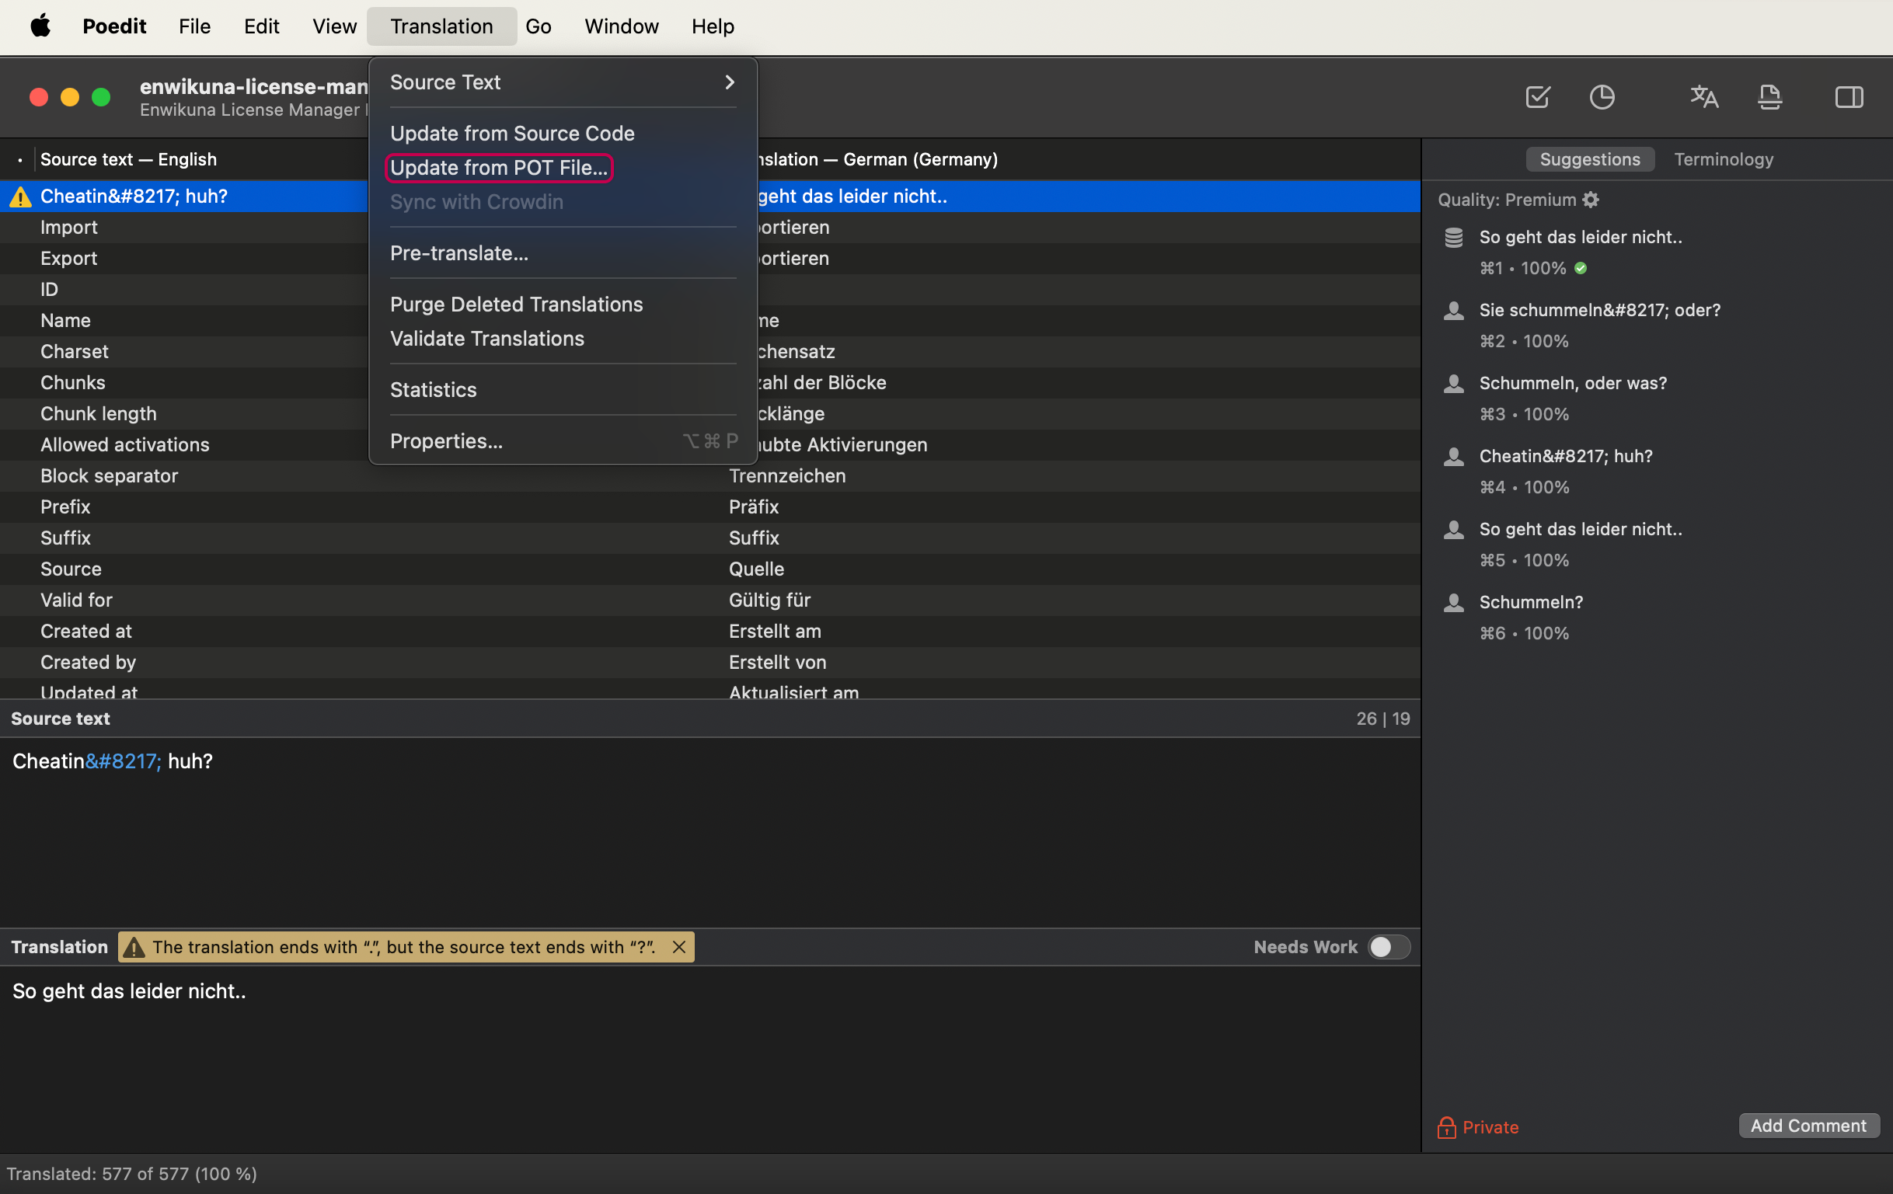Click into the translation text field
The image size is (1893, 1194).
pyautogui.click(x=709, y=1057)
